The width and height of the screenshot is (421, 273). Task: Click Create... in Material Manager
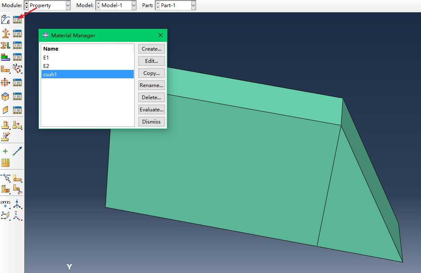coord(151,49)
